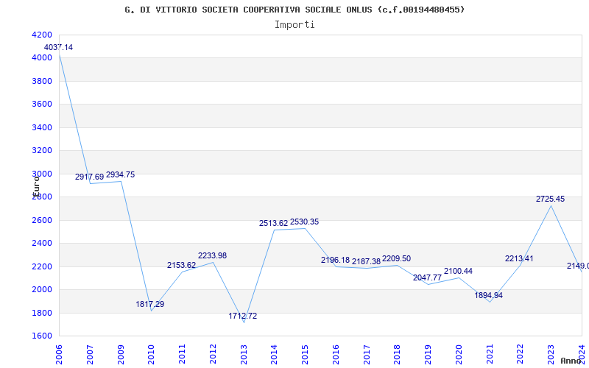
Task: Click the x-axis year 2013
Action: click(x=244, y=355)
